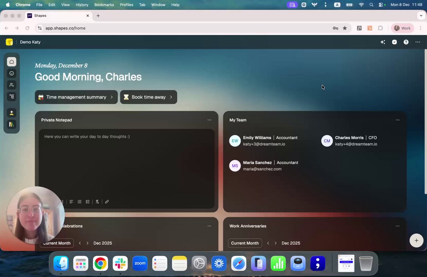The image size is (427, 277).
Task: Open the History menu
Action: click(x=82, y=5)
